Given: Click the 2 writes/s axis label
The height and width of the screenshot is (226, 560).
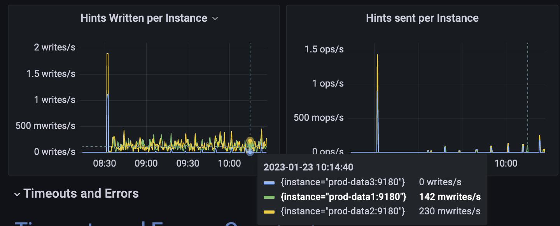Looking at the screenshot, I should 56,47.
